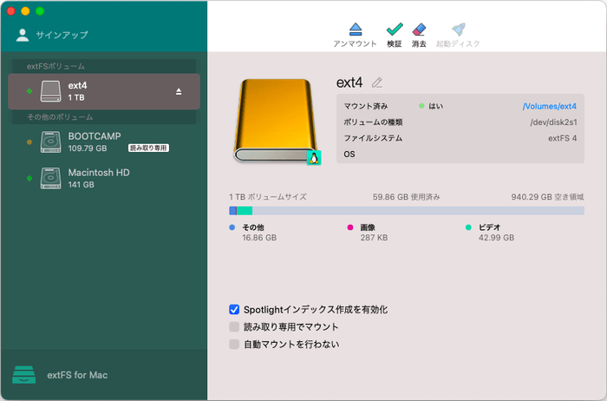Click the 読み取り専用 badge on BOOTCAMP
Image resolution: width=607 pixels, height=401 pixels.
point(148,148)
